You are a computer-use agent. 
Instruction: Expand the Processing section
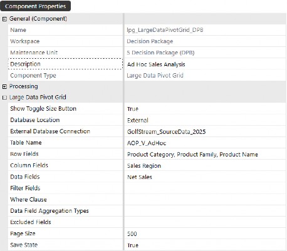[x=4, y=86]
